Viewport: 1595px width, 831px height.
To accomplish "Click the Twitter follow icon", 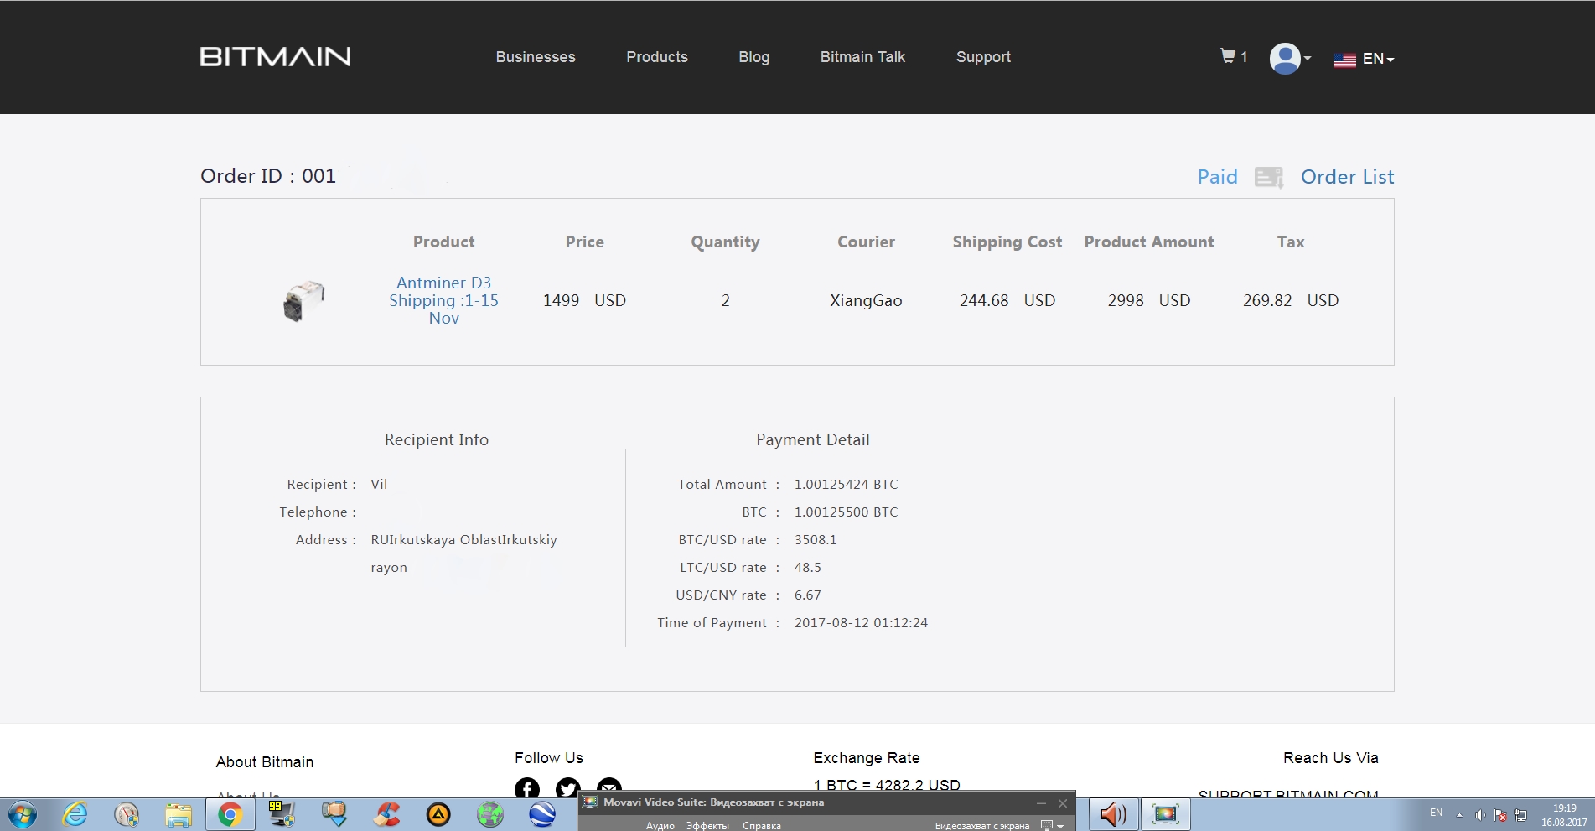I will [568, 788].
